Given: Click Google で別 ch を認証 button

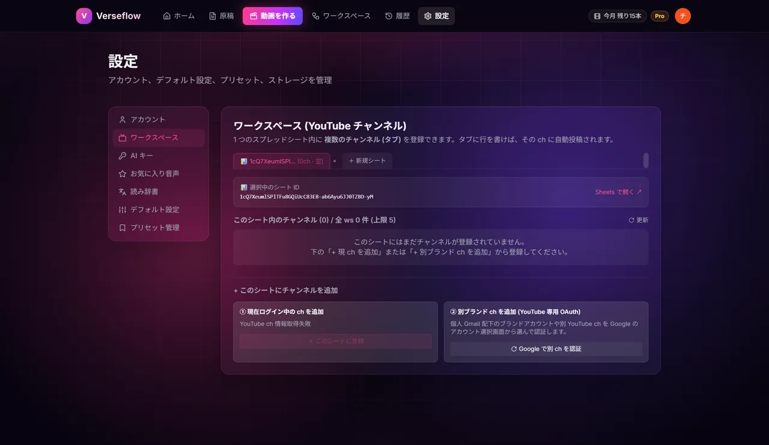Looking at the screenshot, I should pyautogui.click(x=546, y=349).
